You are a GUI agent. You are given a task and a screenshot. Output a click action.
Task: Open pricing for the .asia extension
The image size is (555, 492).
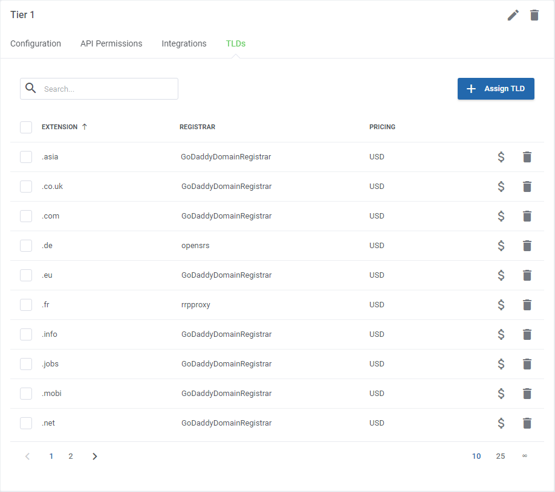[501, 157]
